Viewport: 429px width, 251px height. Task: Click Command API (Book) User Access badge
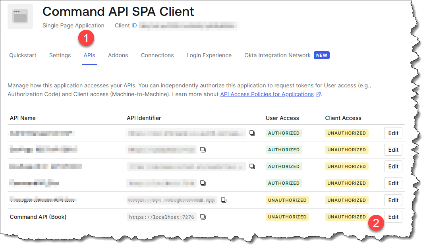tap(287, 217)
